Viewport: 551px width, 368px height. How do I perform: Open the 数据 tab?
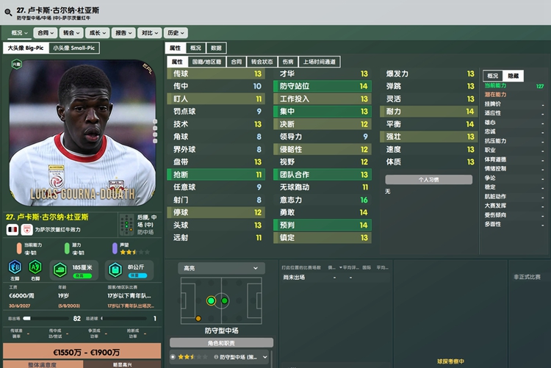coord(216,48)
